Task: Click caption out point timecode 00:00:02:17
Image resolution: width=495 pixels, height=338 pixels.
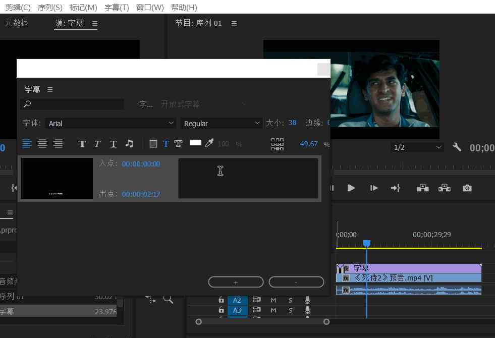Action: pos(141,194)
